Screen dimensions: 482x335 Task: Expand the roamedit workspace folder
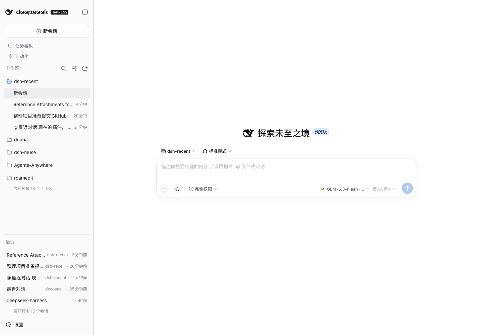click(47, 178)
